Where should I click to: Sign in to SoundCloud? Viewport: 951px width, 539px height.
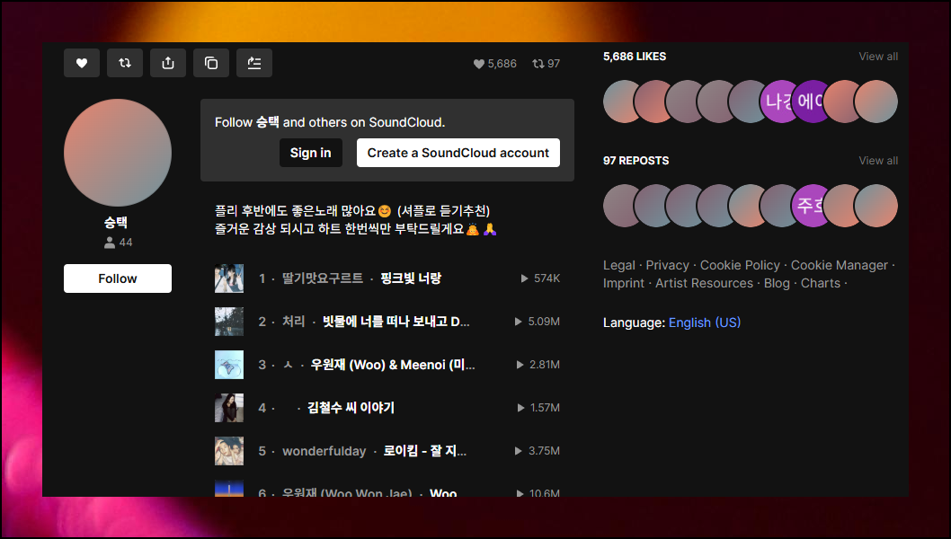[310, 153]
